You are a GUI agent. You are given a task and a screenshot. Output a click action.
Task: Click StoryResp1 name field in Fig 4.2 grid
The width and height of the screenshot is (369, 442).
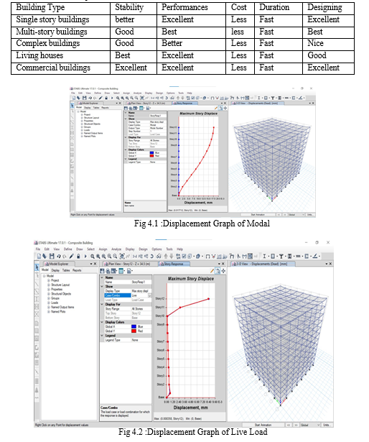click(141, 282)
